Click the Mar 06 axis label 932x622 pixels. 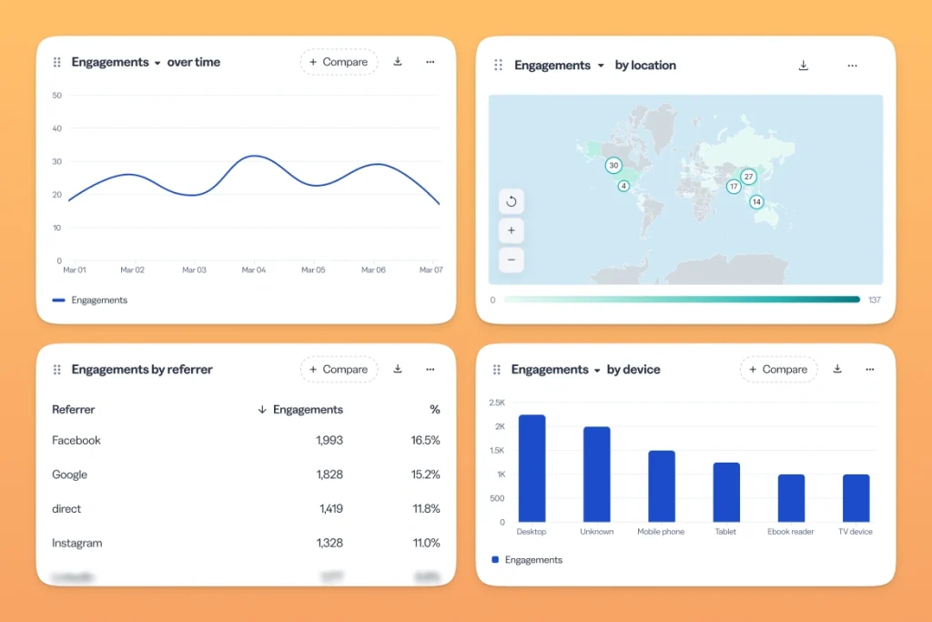pyautogui.click(x=373, y=270)
